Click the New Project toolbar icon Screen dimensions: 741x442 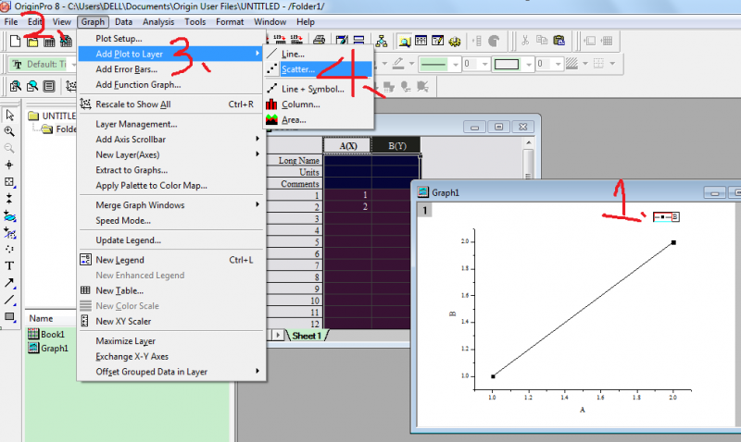click(x=15, y=41)
